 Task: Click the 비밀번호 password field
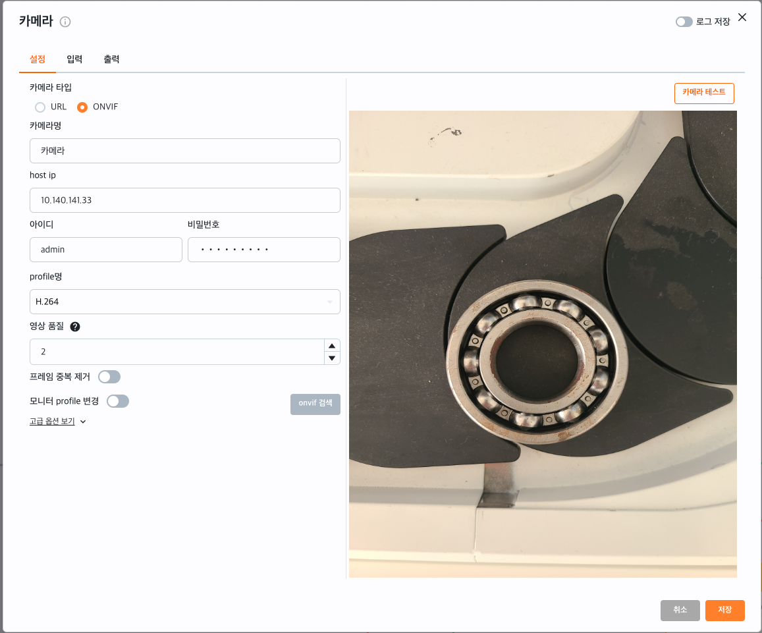tap(264, 250)
